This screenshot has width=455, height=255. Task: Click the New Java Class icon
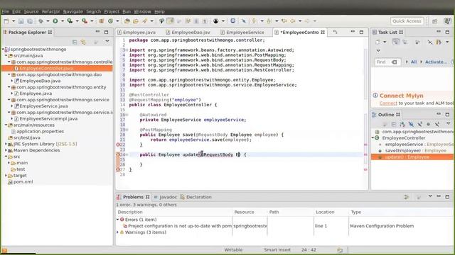pos(111,21)
